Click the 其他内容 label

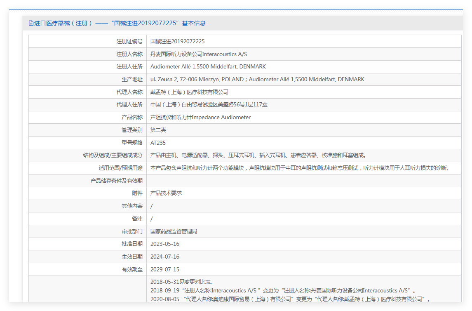(x=132, y=206)
